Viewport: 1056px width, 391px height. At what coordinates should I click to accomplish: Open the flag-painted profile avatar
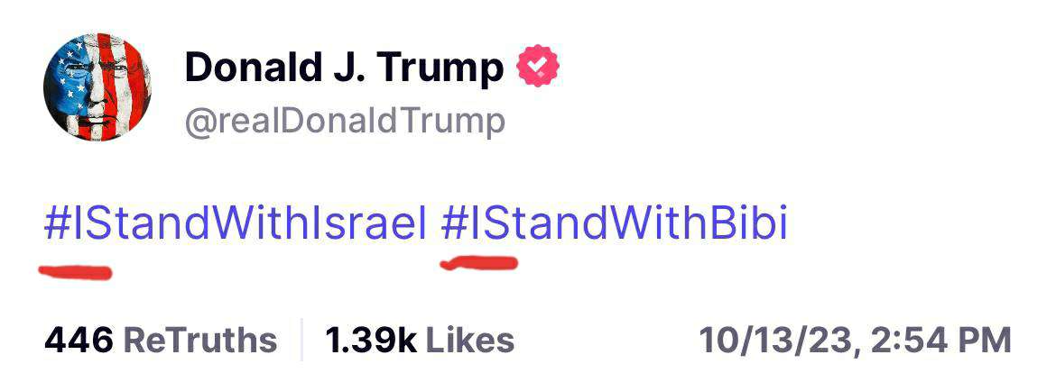coord(97,87)
